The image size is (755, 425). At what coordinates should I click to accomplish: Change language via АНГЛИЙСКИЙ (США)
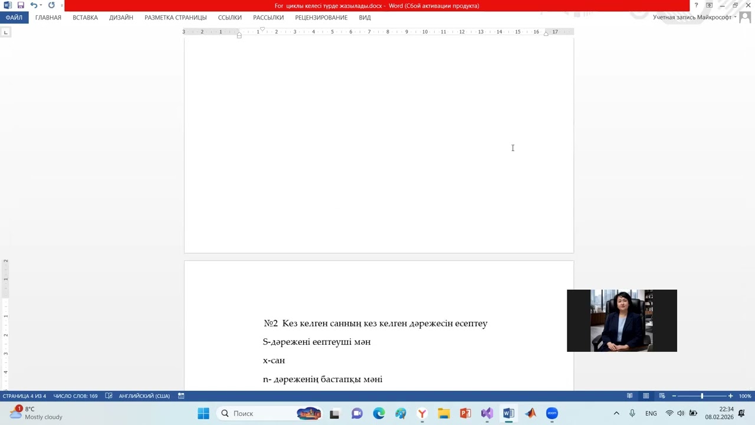[145, 396]
